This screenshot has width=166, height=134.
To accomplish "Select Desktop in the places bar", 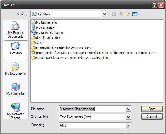I will coord(16,50).
